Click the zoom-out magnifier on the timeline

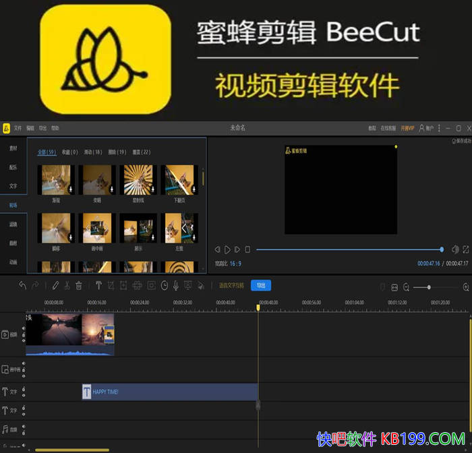pyautogui.click(x=407, y=287)
